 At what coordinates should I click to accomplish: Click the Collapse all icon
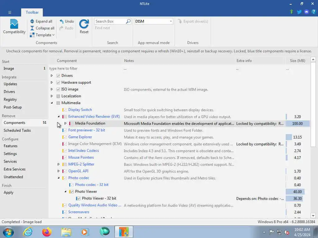[32, 28]
